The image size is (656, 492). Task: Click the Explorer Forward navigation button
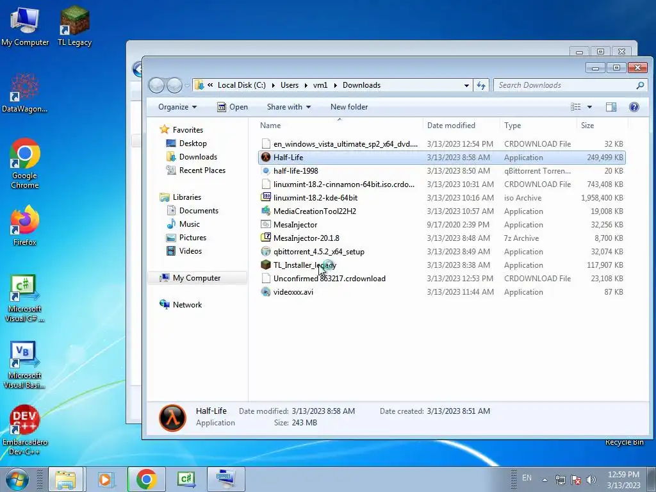[174, 85]
